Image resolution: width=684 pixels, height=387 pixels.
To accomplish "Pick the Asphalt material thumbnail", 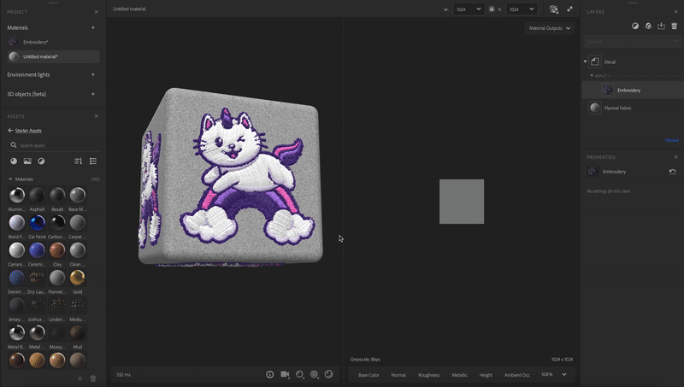I will 37,196.
